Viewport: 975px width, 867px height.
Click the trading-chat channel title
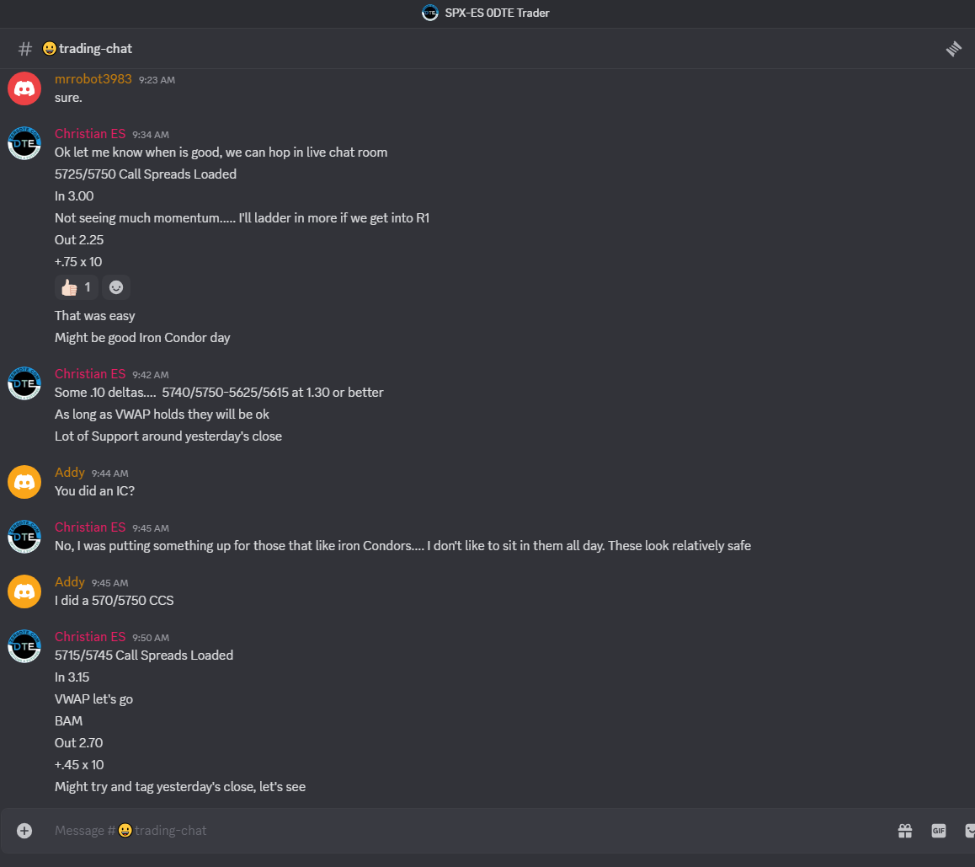click(x=88, y=49)
